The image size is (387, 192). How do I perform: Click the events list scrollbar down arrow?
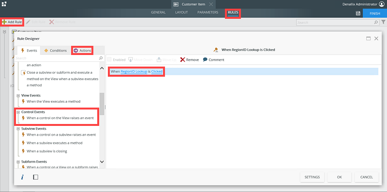click(x=102, y=162)
